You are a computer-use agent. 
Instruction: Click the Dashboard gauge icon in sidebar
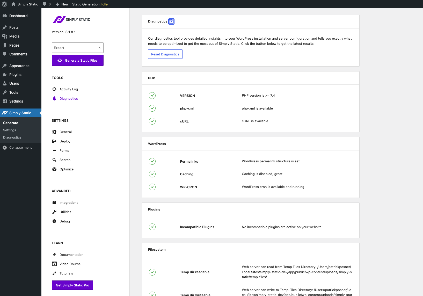tap(5, 16)
